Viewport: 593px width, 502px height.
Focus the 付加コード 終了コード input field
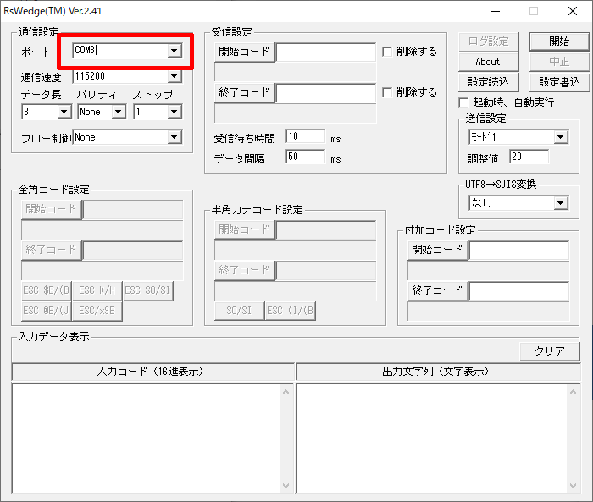pyautogui.click(x=518, y=291)
